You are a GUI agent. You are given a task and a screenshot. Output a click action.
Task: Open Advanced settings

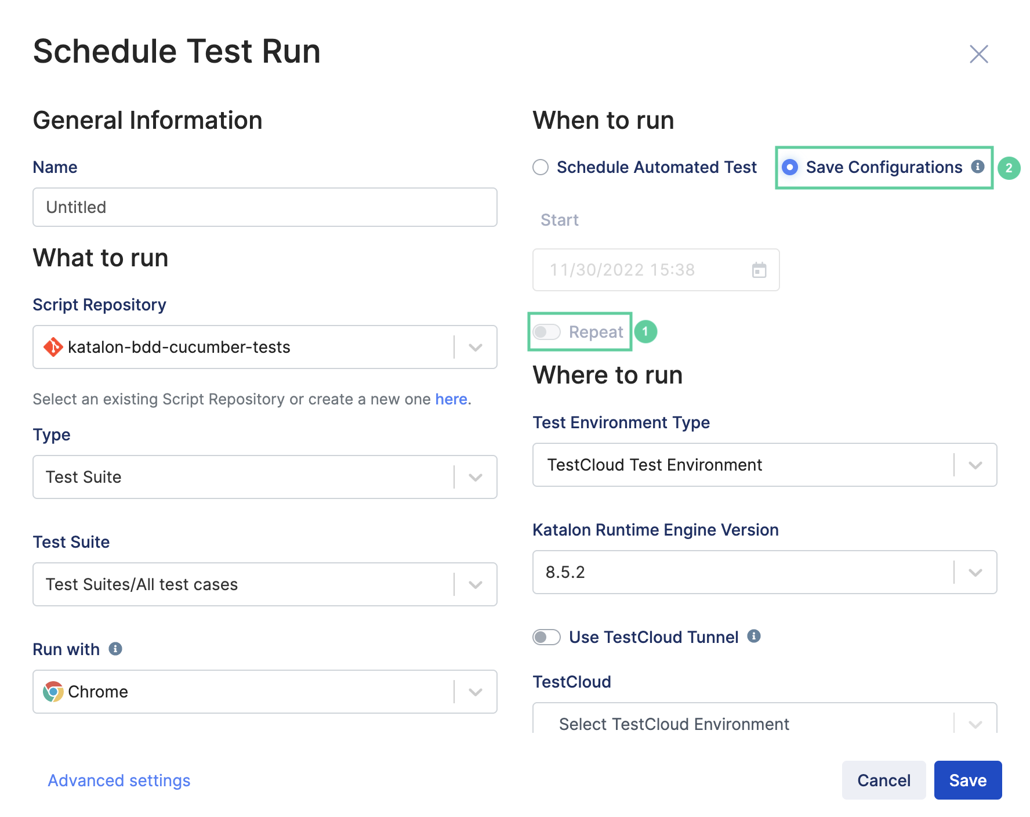point(118,780)
